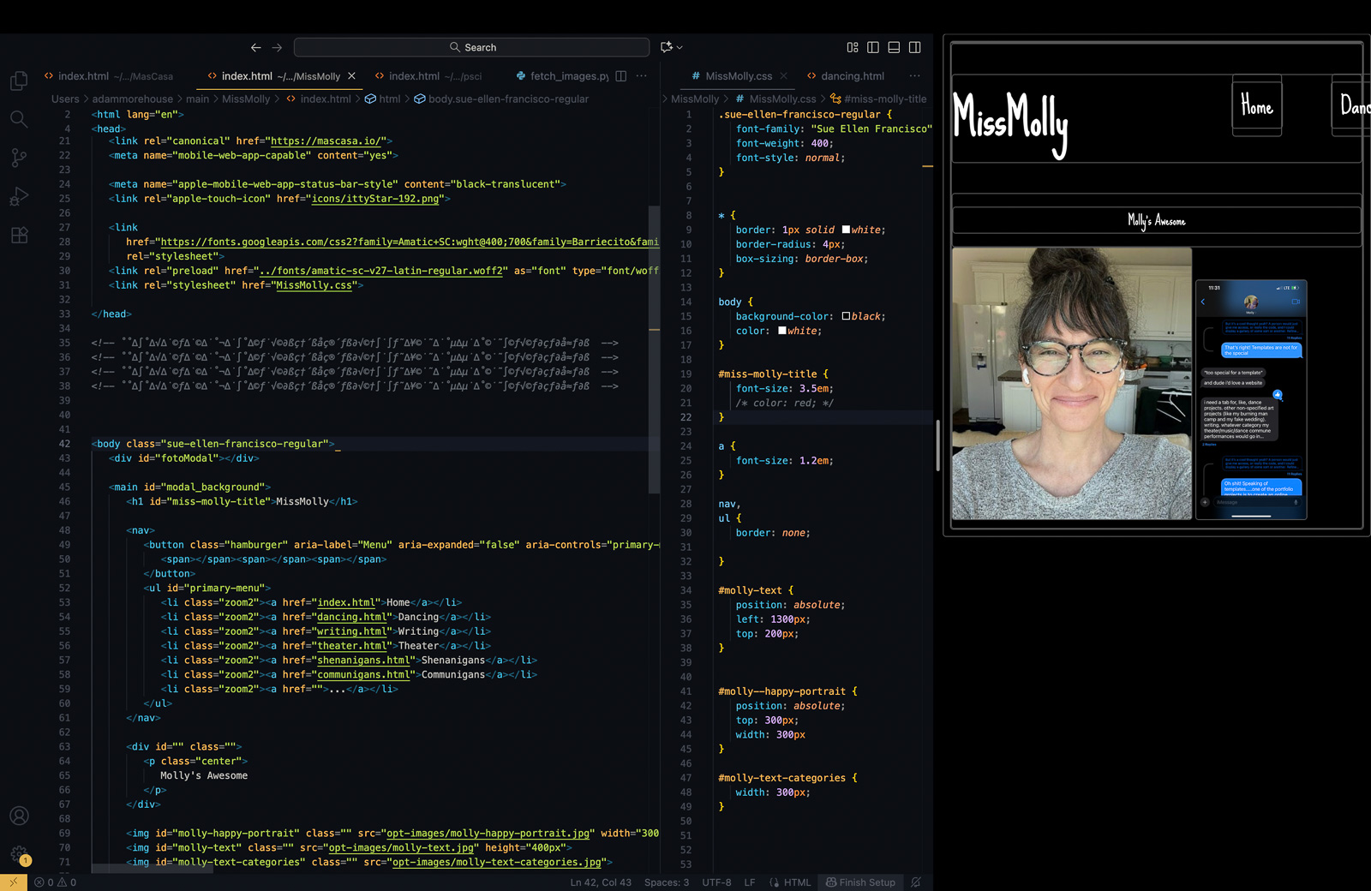Click the Manage gear icon

[19, 853]
